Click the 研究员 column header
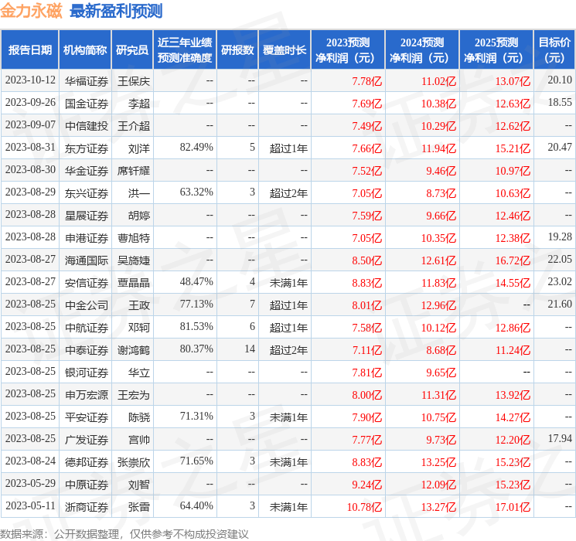This screenshot has height=541, width=576. click(132, 50)
